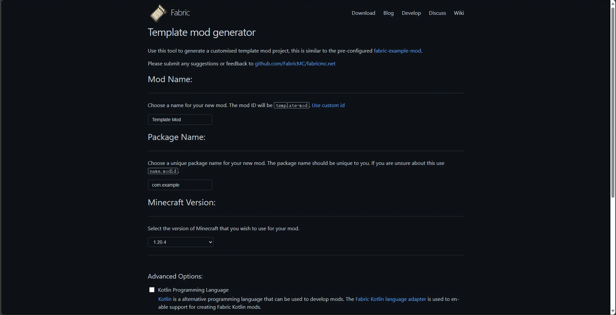
Task: Open the Wiki page
Action: pos(459,13)
